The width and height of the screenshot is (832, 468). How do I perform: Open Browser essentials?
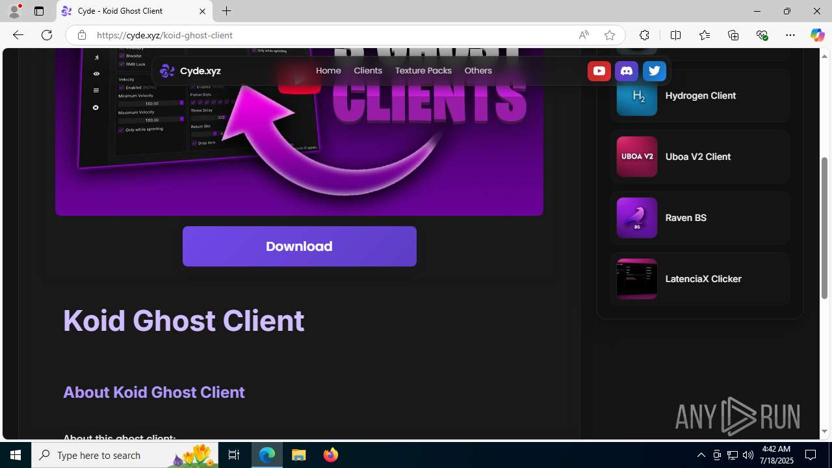click(x=762, y=35)
